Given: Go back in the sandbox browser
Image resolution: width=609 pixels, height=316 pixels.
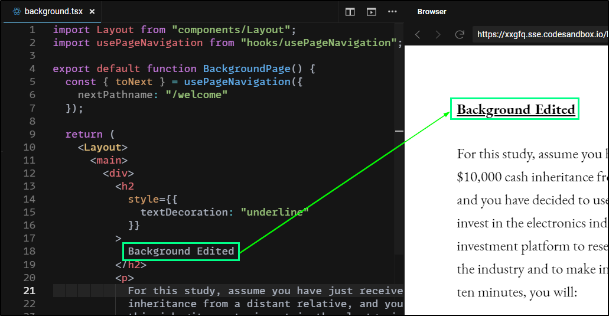Looking at the screenshot, I should pos(418,34).
